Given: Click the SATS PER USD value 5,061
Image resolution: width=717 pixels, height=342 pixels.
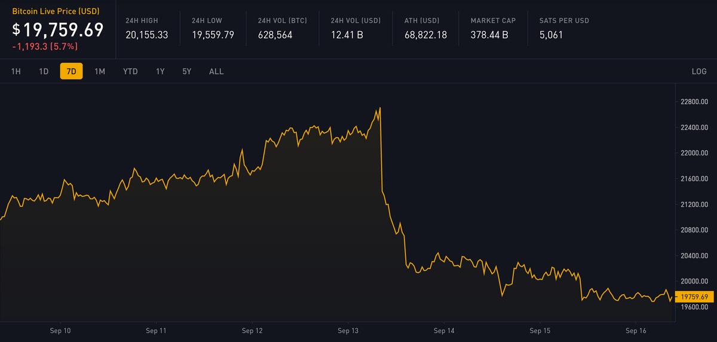Looking at the screenshot, I should (551, 35).
